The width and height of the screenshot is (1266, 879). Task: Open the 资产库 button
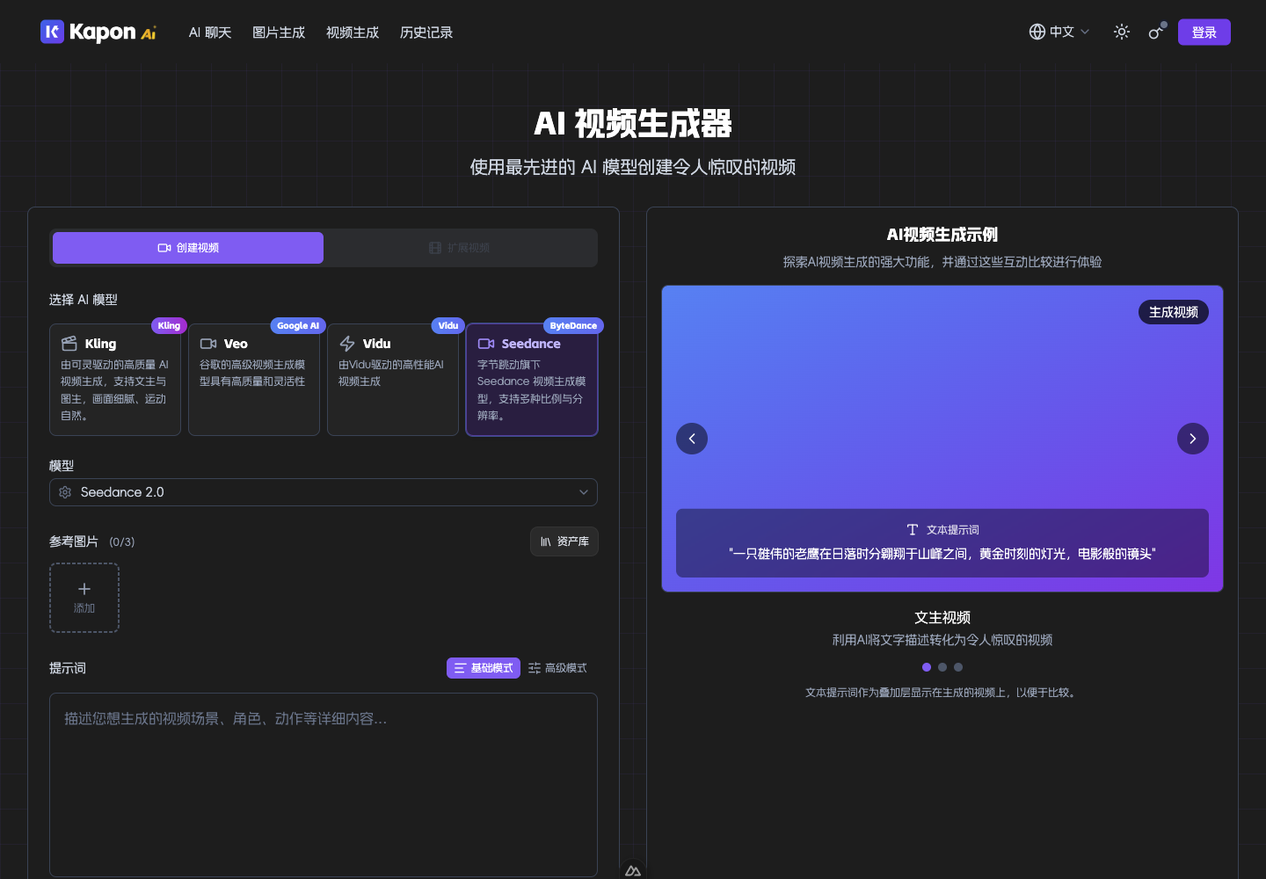click(x=564, y=541)
